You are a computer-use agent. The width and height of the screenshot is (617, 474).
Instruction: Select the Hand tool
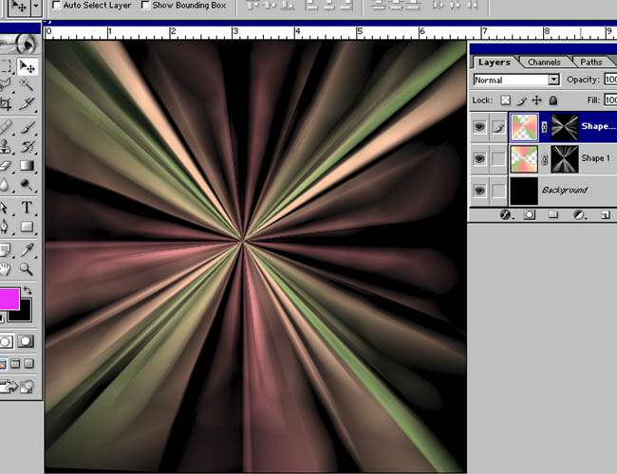[6, 269]
